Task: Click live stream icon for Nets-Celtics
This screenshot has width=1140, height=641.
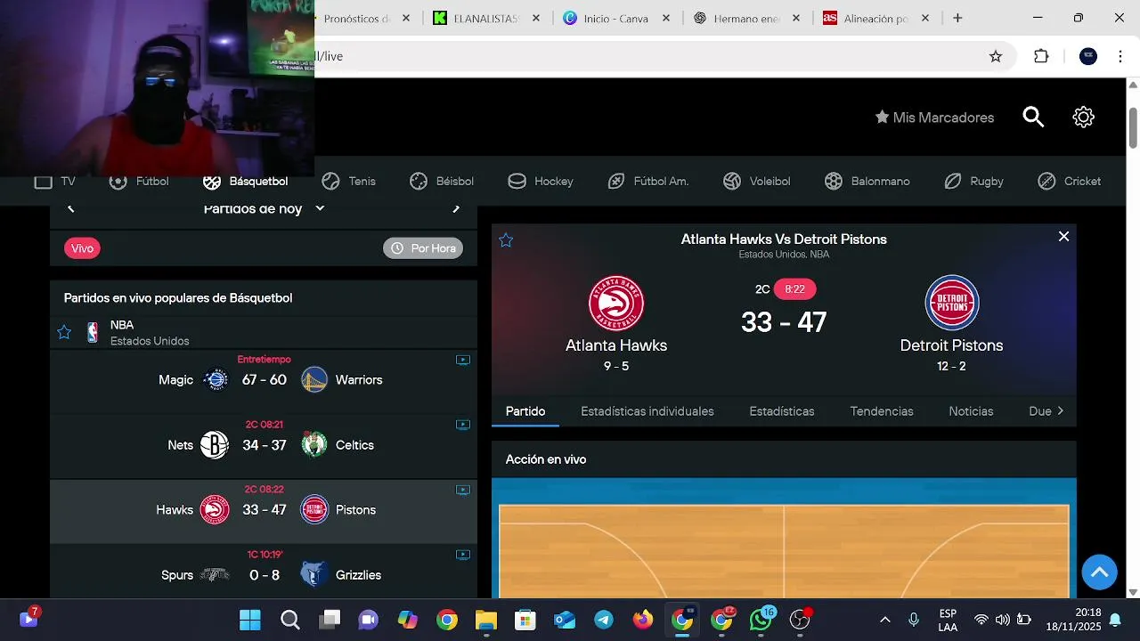Action: (x=463, y=425)
